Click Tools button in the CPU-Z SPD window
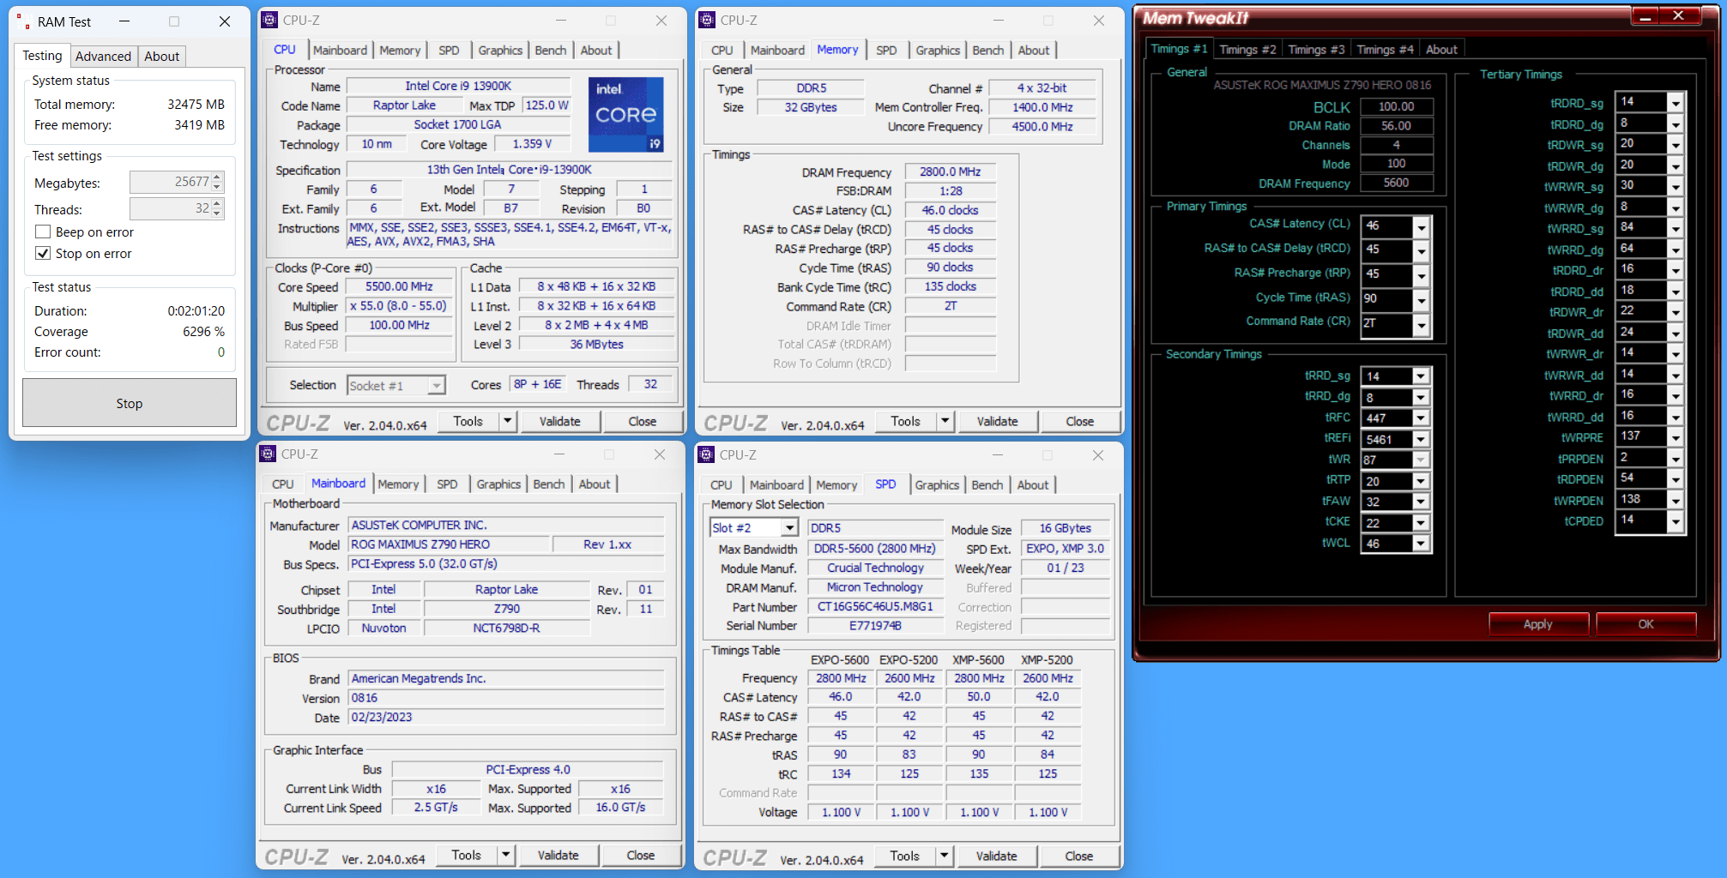 point(904,856)
